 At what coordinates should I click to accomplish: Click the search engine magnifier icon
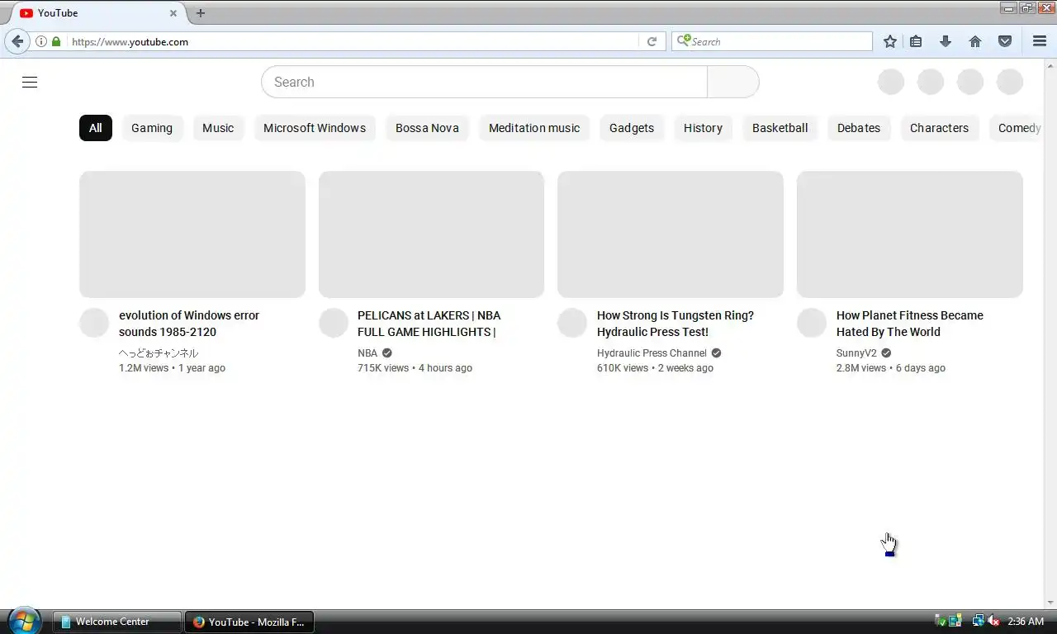coord(683,41)
